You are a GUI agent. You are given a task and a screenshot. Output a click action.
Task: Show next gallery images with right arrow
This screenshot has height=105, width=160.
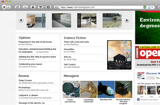(x=127, y=20)
